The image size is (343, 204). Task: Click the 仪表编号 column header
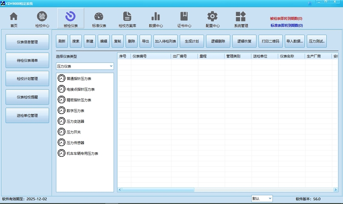pos(151,56)
